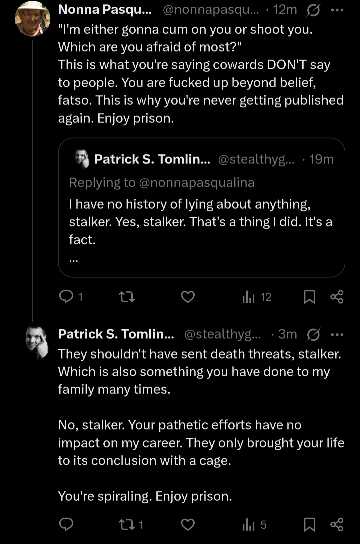This screenshot has height=544, width=360.
Task: Like Nonna Pasqualina's post
Action: (188, 296)
